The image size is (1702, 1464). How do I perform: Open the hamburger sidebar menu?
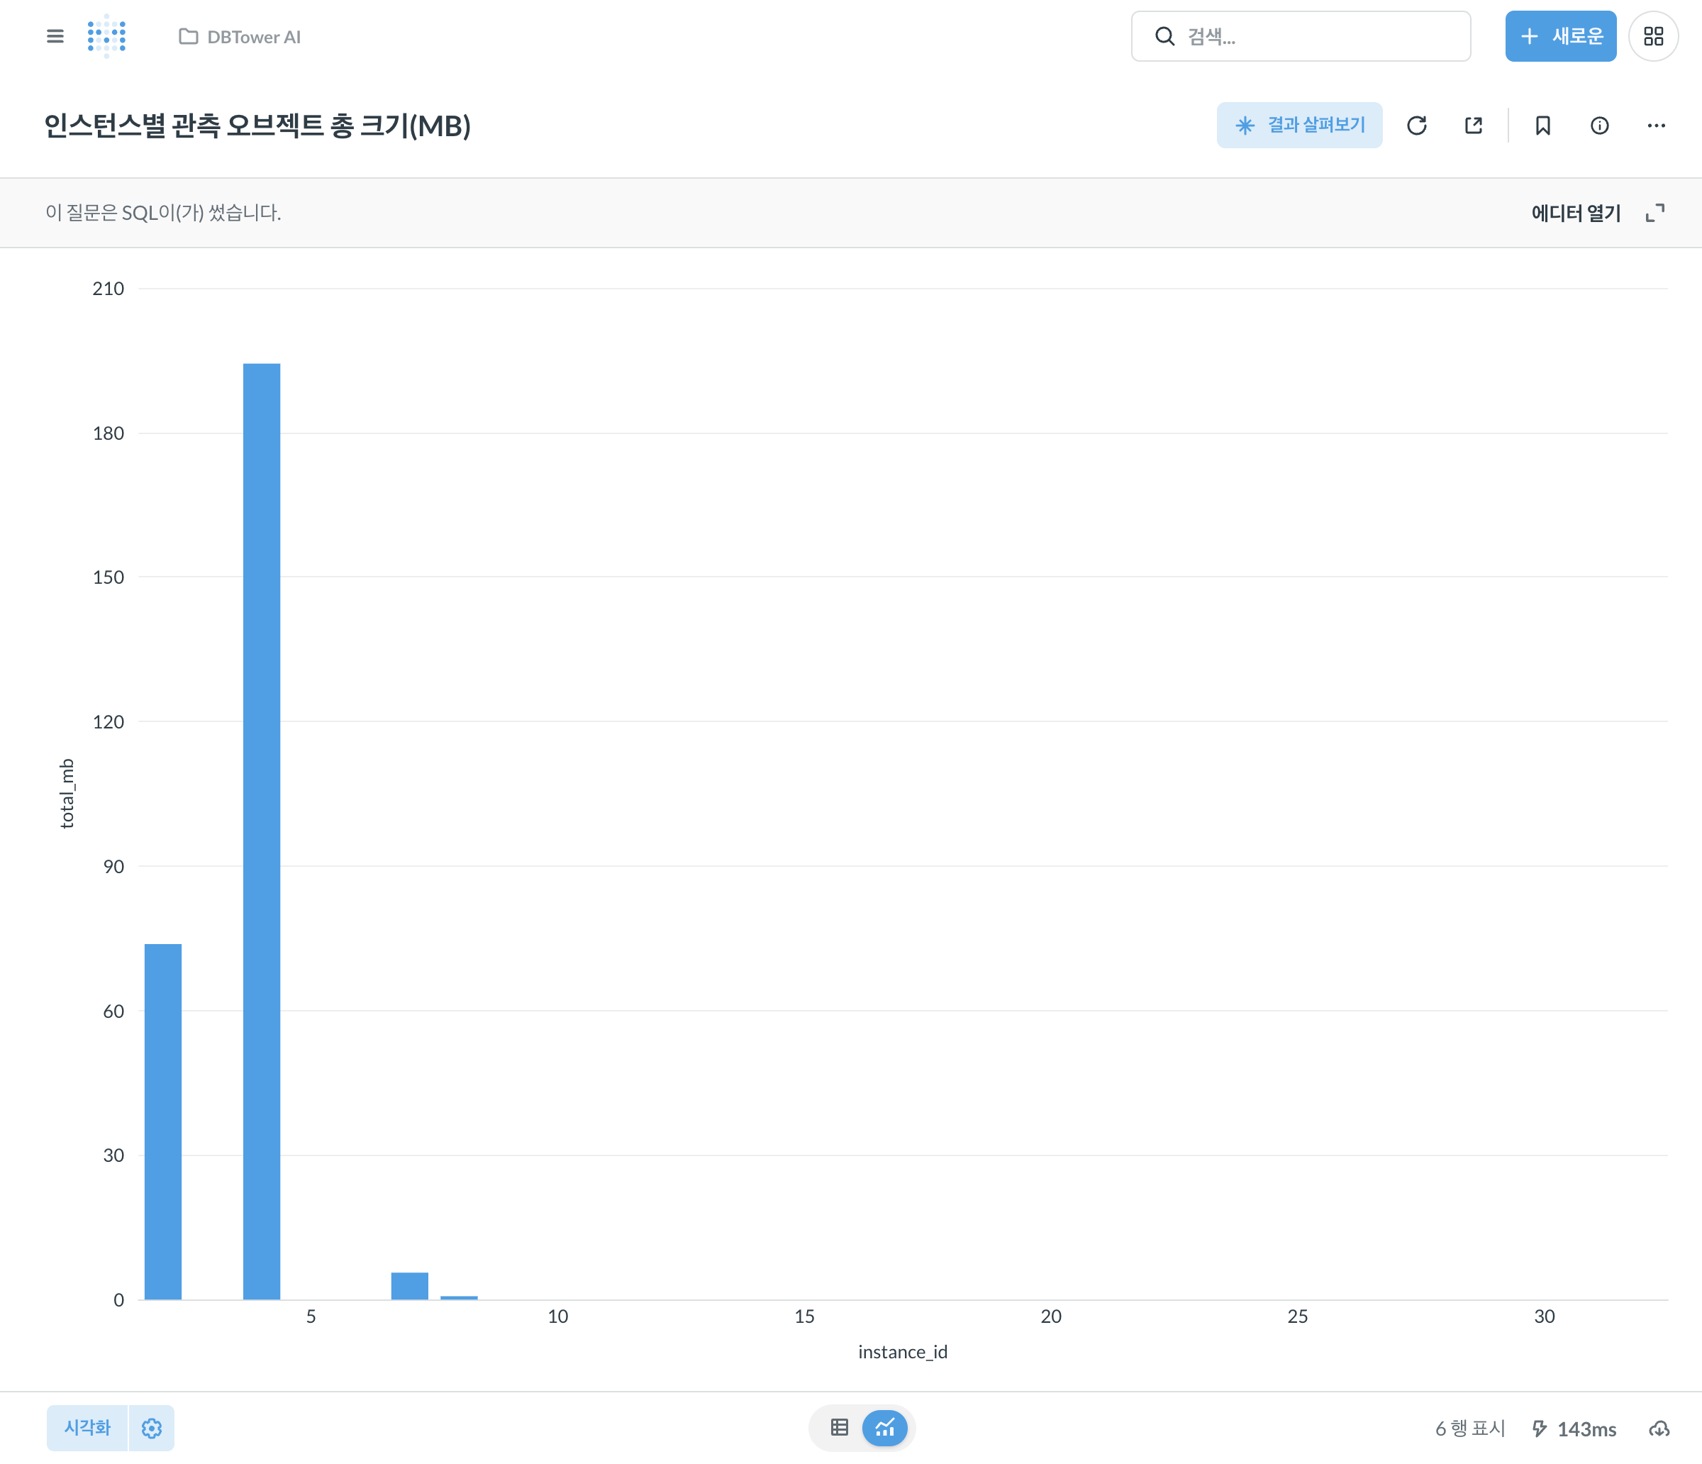coord(55,36)
